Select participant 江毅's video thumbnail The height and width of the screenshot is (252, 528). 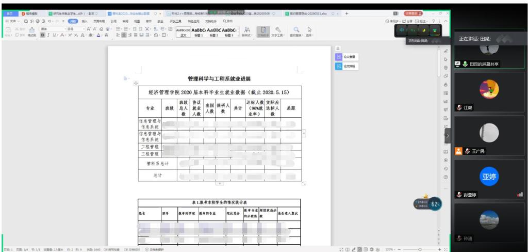[x=489, y=90]
